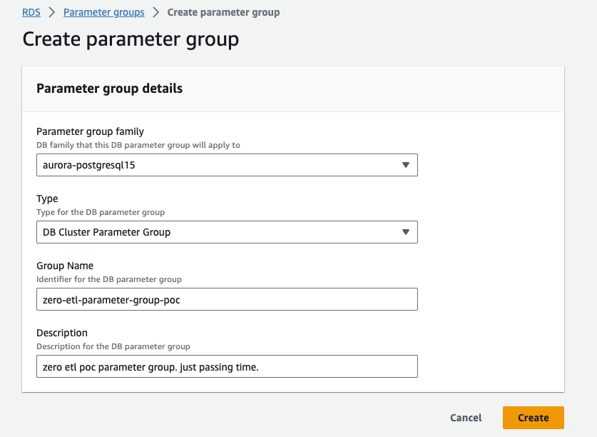Screen dimensions: 597x437
Task: Click the breadcrumb chevron after RDS
Action: pyautogui.click(x=52, y=12)
